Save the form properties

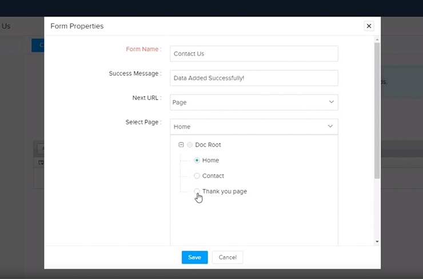[x=194, y=257]
